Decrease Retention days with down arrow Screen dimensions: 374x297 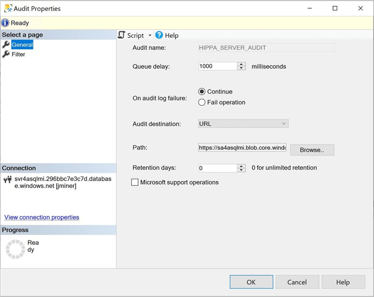pyautogui.click(x=241, y=170)
